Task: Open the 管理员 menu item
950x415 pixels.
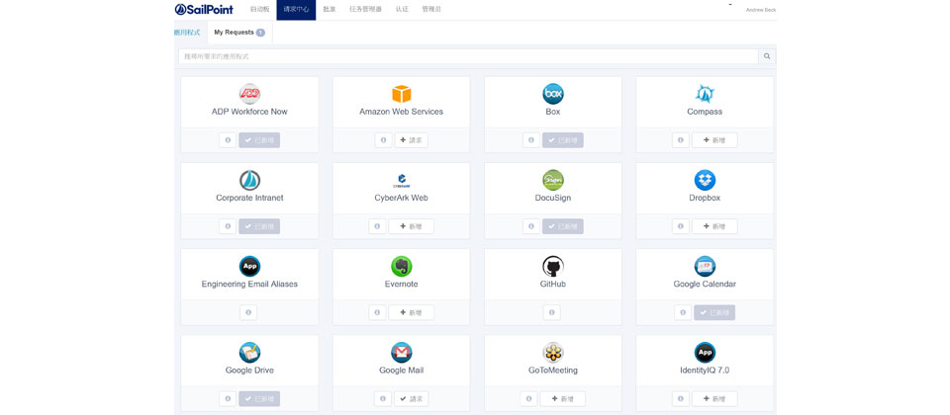Action: point(431,9)
